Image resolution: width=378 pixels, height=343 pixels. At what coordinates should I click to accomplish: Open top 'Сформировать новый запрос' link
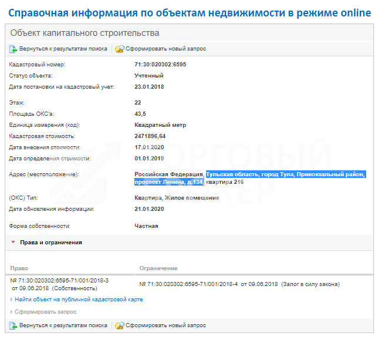[166, 49]
